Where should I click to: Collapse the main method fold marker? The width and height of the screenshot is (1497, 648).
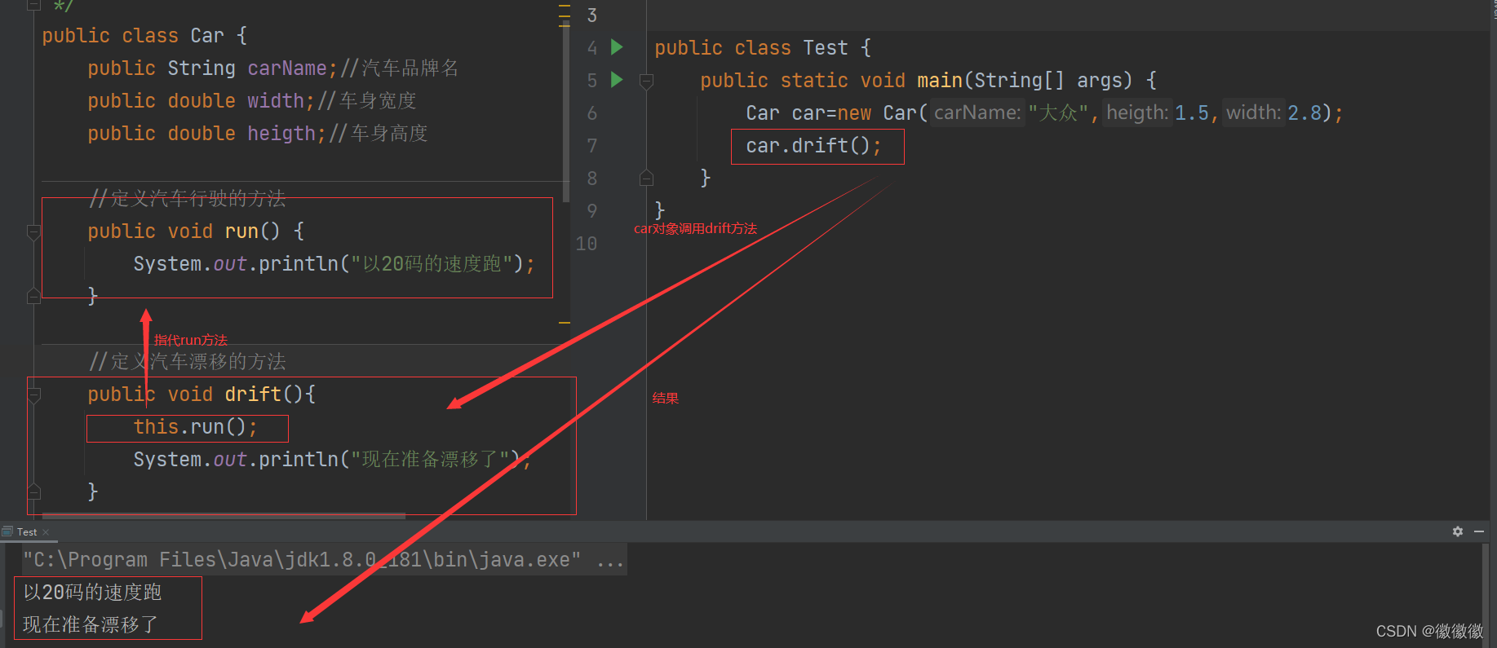[646, 81]
